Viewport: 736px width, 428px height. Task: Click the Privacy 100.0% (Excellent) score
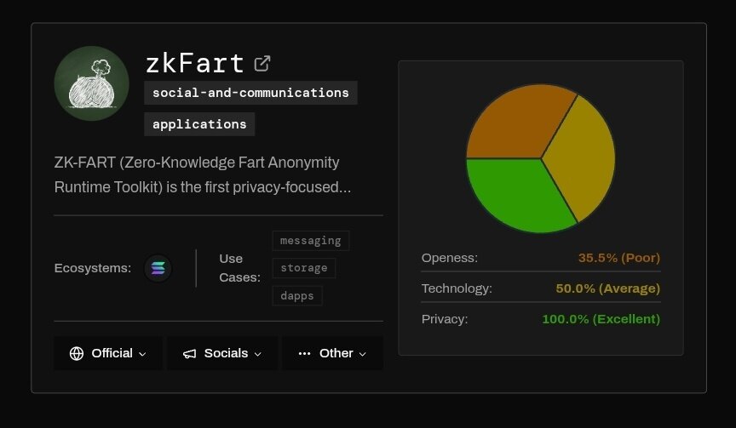(601, 319)
